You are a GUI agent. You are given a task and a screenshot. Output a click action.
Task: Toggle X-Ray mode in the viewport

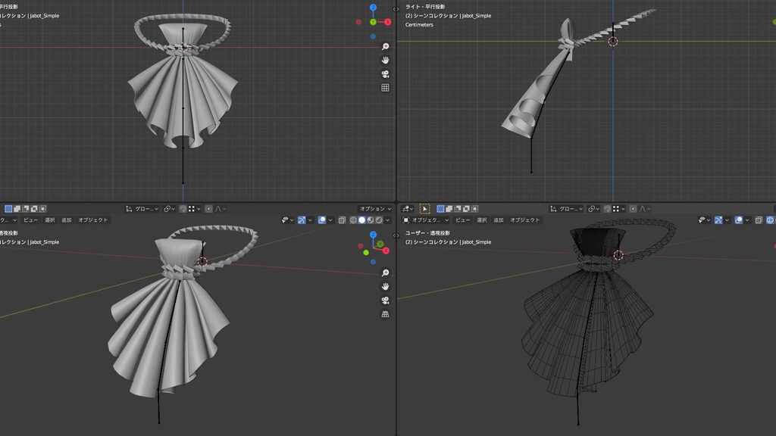[x=341, y=220]
